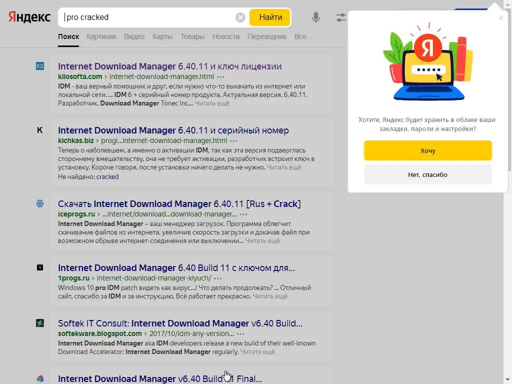Expand Читать ещё in 1progs.ru result
The image size is (512, 384).
tap(270, 296)
